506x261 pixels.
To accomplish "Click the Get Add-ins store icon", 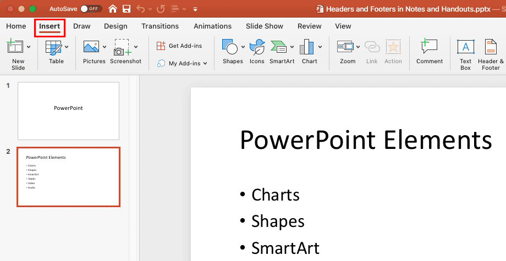I will tap(161, 46).
